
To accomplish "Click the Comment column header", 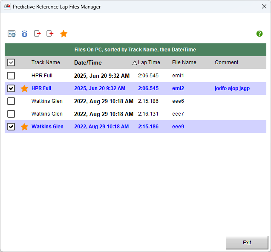I will click(226, 62).
